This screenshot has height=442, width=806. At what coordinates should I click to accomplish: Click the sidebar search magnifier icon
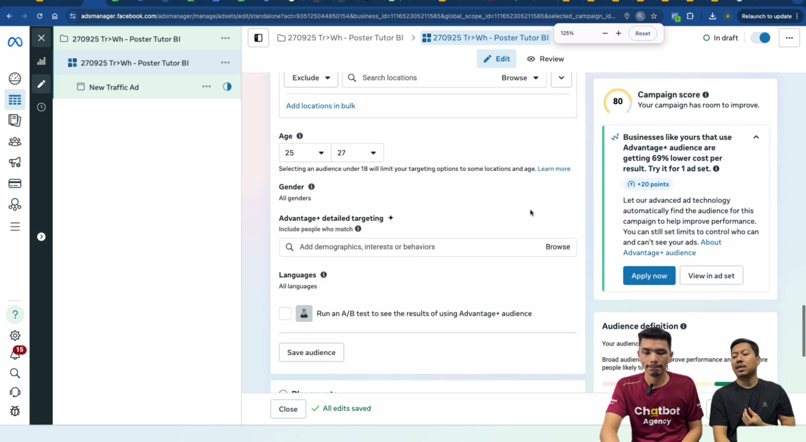pos(15,373)
